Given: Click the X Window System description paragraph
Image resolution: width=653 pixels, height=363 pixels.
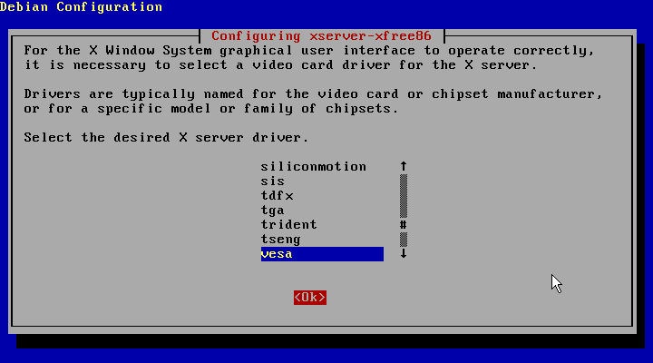Looking at the screenshot, I should pyautogui.click(x=309, y=58).
